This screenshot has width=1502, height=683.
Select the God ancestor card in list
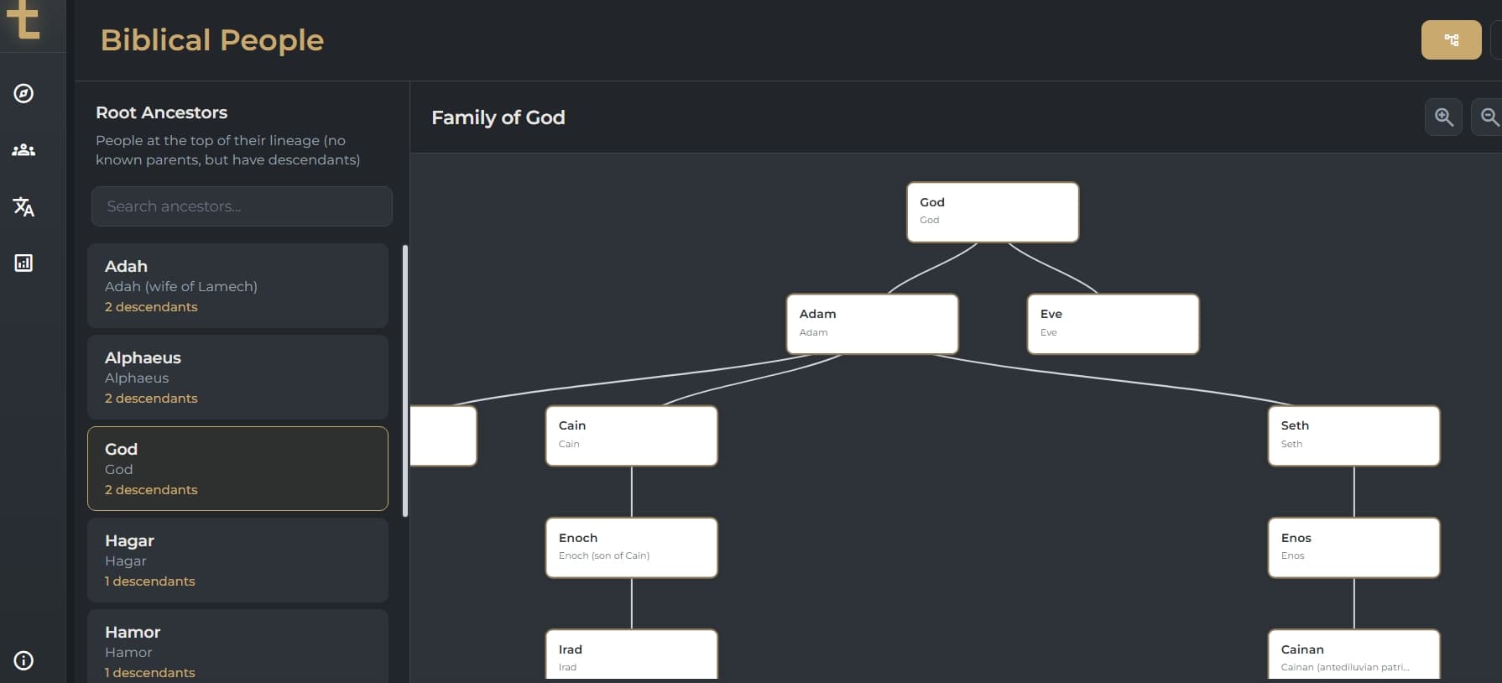[237, 468]
